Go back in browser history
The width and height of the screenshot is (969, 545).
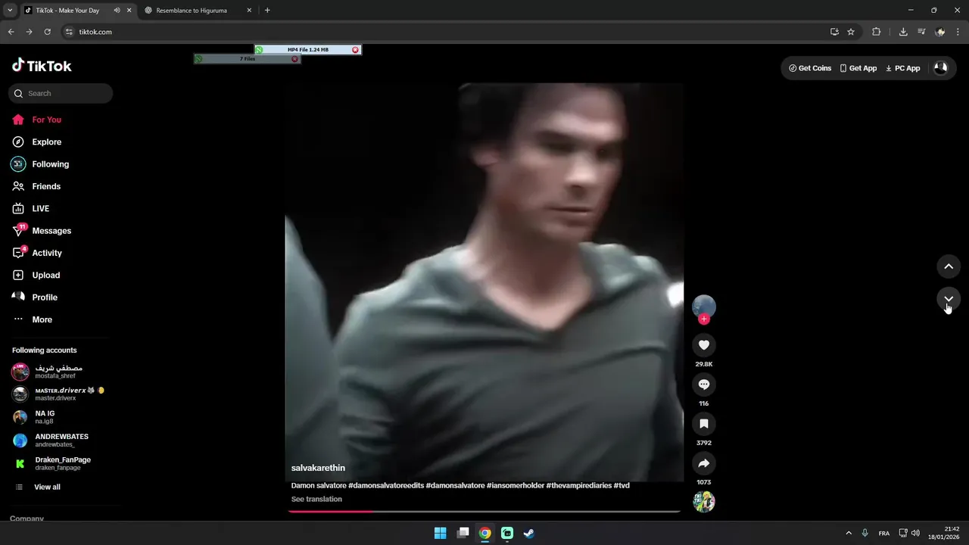11,32
